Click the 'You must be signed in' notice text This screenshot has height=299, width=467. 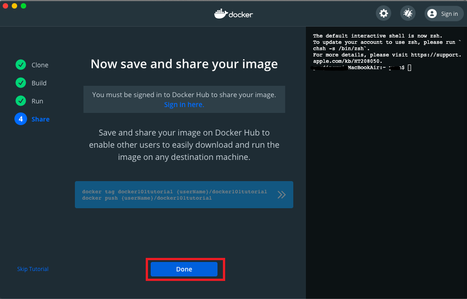(x=184, y=95)
